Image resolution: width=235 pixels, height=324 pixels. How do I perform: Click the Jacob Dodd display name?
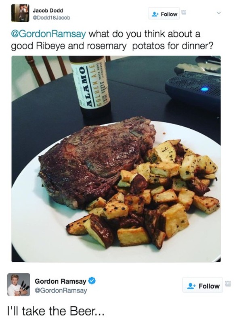[x=48, y=10]
